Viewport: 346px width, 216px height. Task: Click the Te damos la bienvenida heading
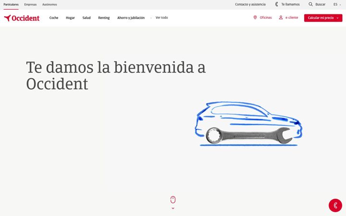pyautogui.click(x=116, y=75)
